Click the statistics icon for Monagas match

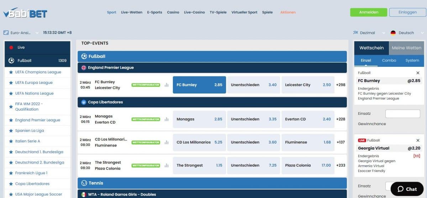click(167, 119)
